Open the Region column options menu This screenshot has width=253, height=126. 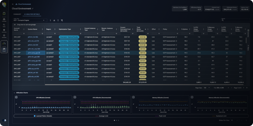[x=55, y=29]
